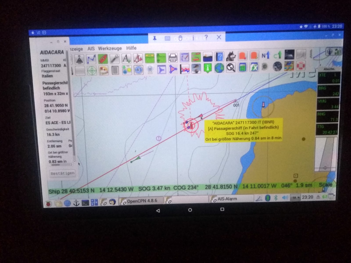Click the magnifier globe search icon
The height and width of the screenshot is (263, 351).
point(231,67)
